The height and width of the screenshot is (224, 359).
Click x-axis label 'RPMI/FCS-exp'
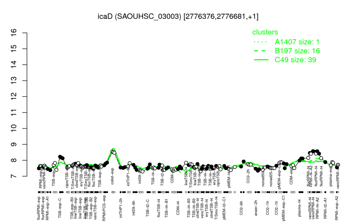pos(104,208)
